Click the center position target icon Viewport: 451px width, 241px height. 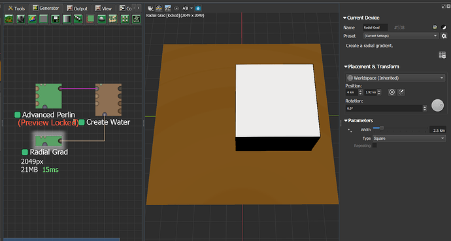(x=392, y=92)
